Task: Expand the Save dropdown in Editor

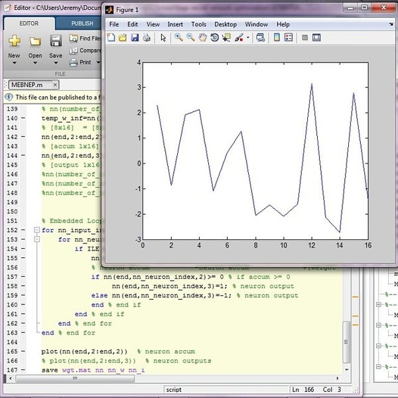Action: (56, 64)
